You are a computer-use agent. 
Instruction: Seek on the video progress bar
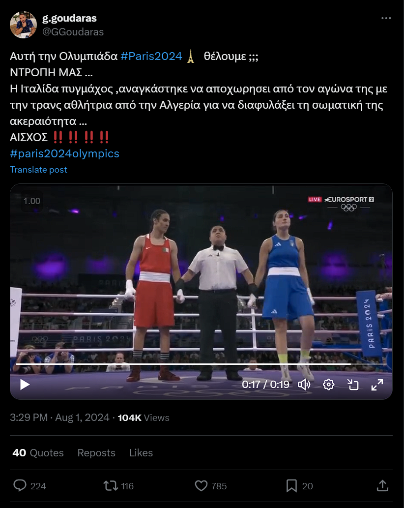[201, 364]
